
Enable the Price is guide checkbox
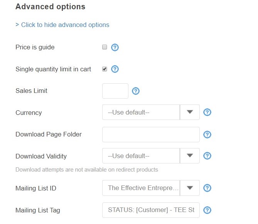tap(105, 47)
